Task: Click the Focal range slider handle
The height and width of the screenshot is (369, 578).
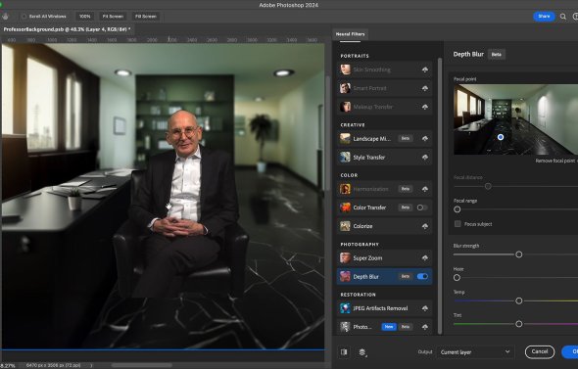Action: [458, 209]
